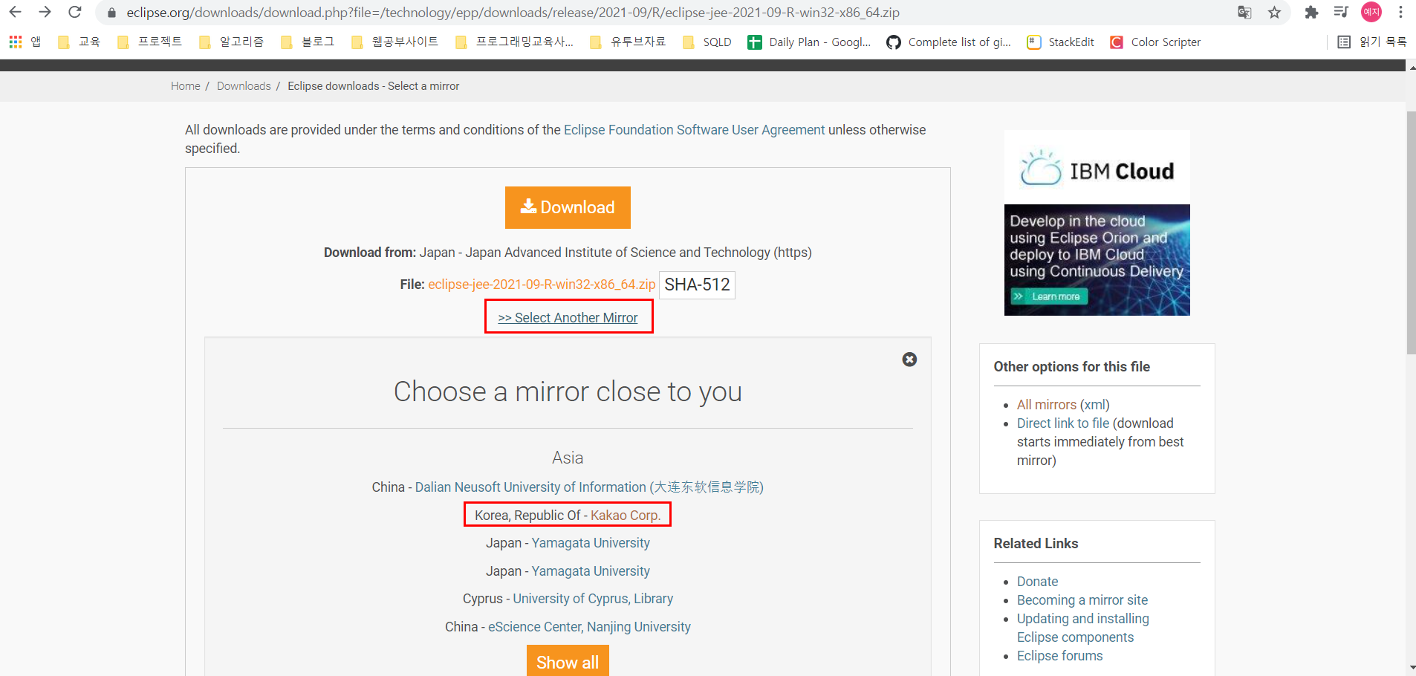Viewport: 1416px width, 676px height.
Task: Click Select Another Mirror link
Action: pos(568,318)
